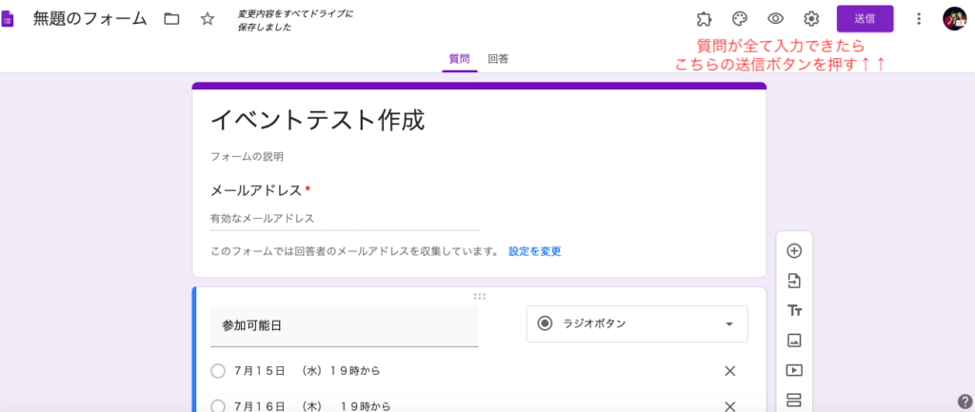The image size is (975, 412).
Task: Select radio option 7月16日 (木)
Action: click(x=218, y=406)
